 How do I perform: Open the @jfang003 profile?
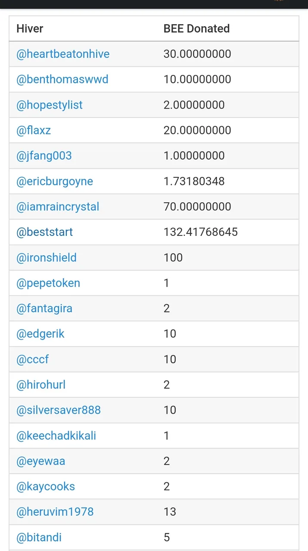click(x=44, y=155)
